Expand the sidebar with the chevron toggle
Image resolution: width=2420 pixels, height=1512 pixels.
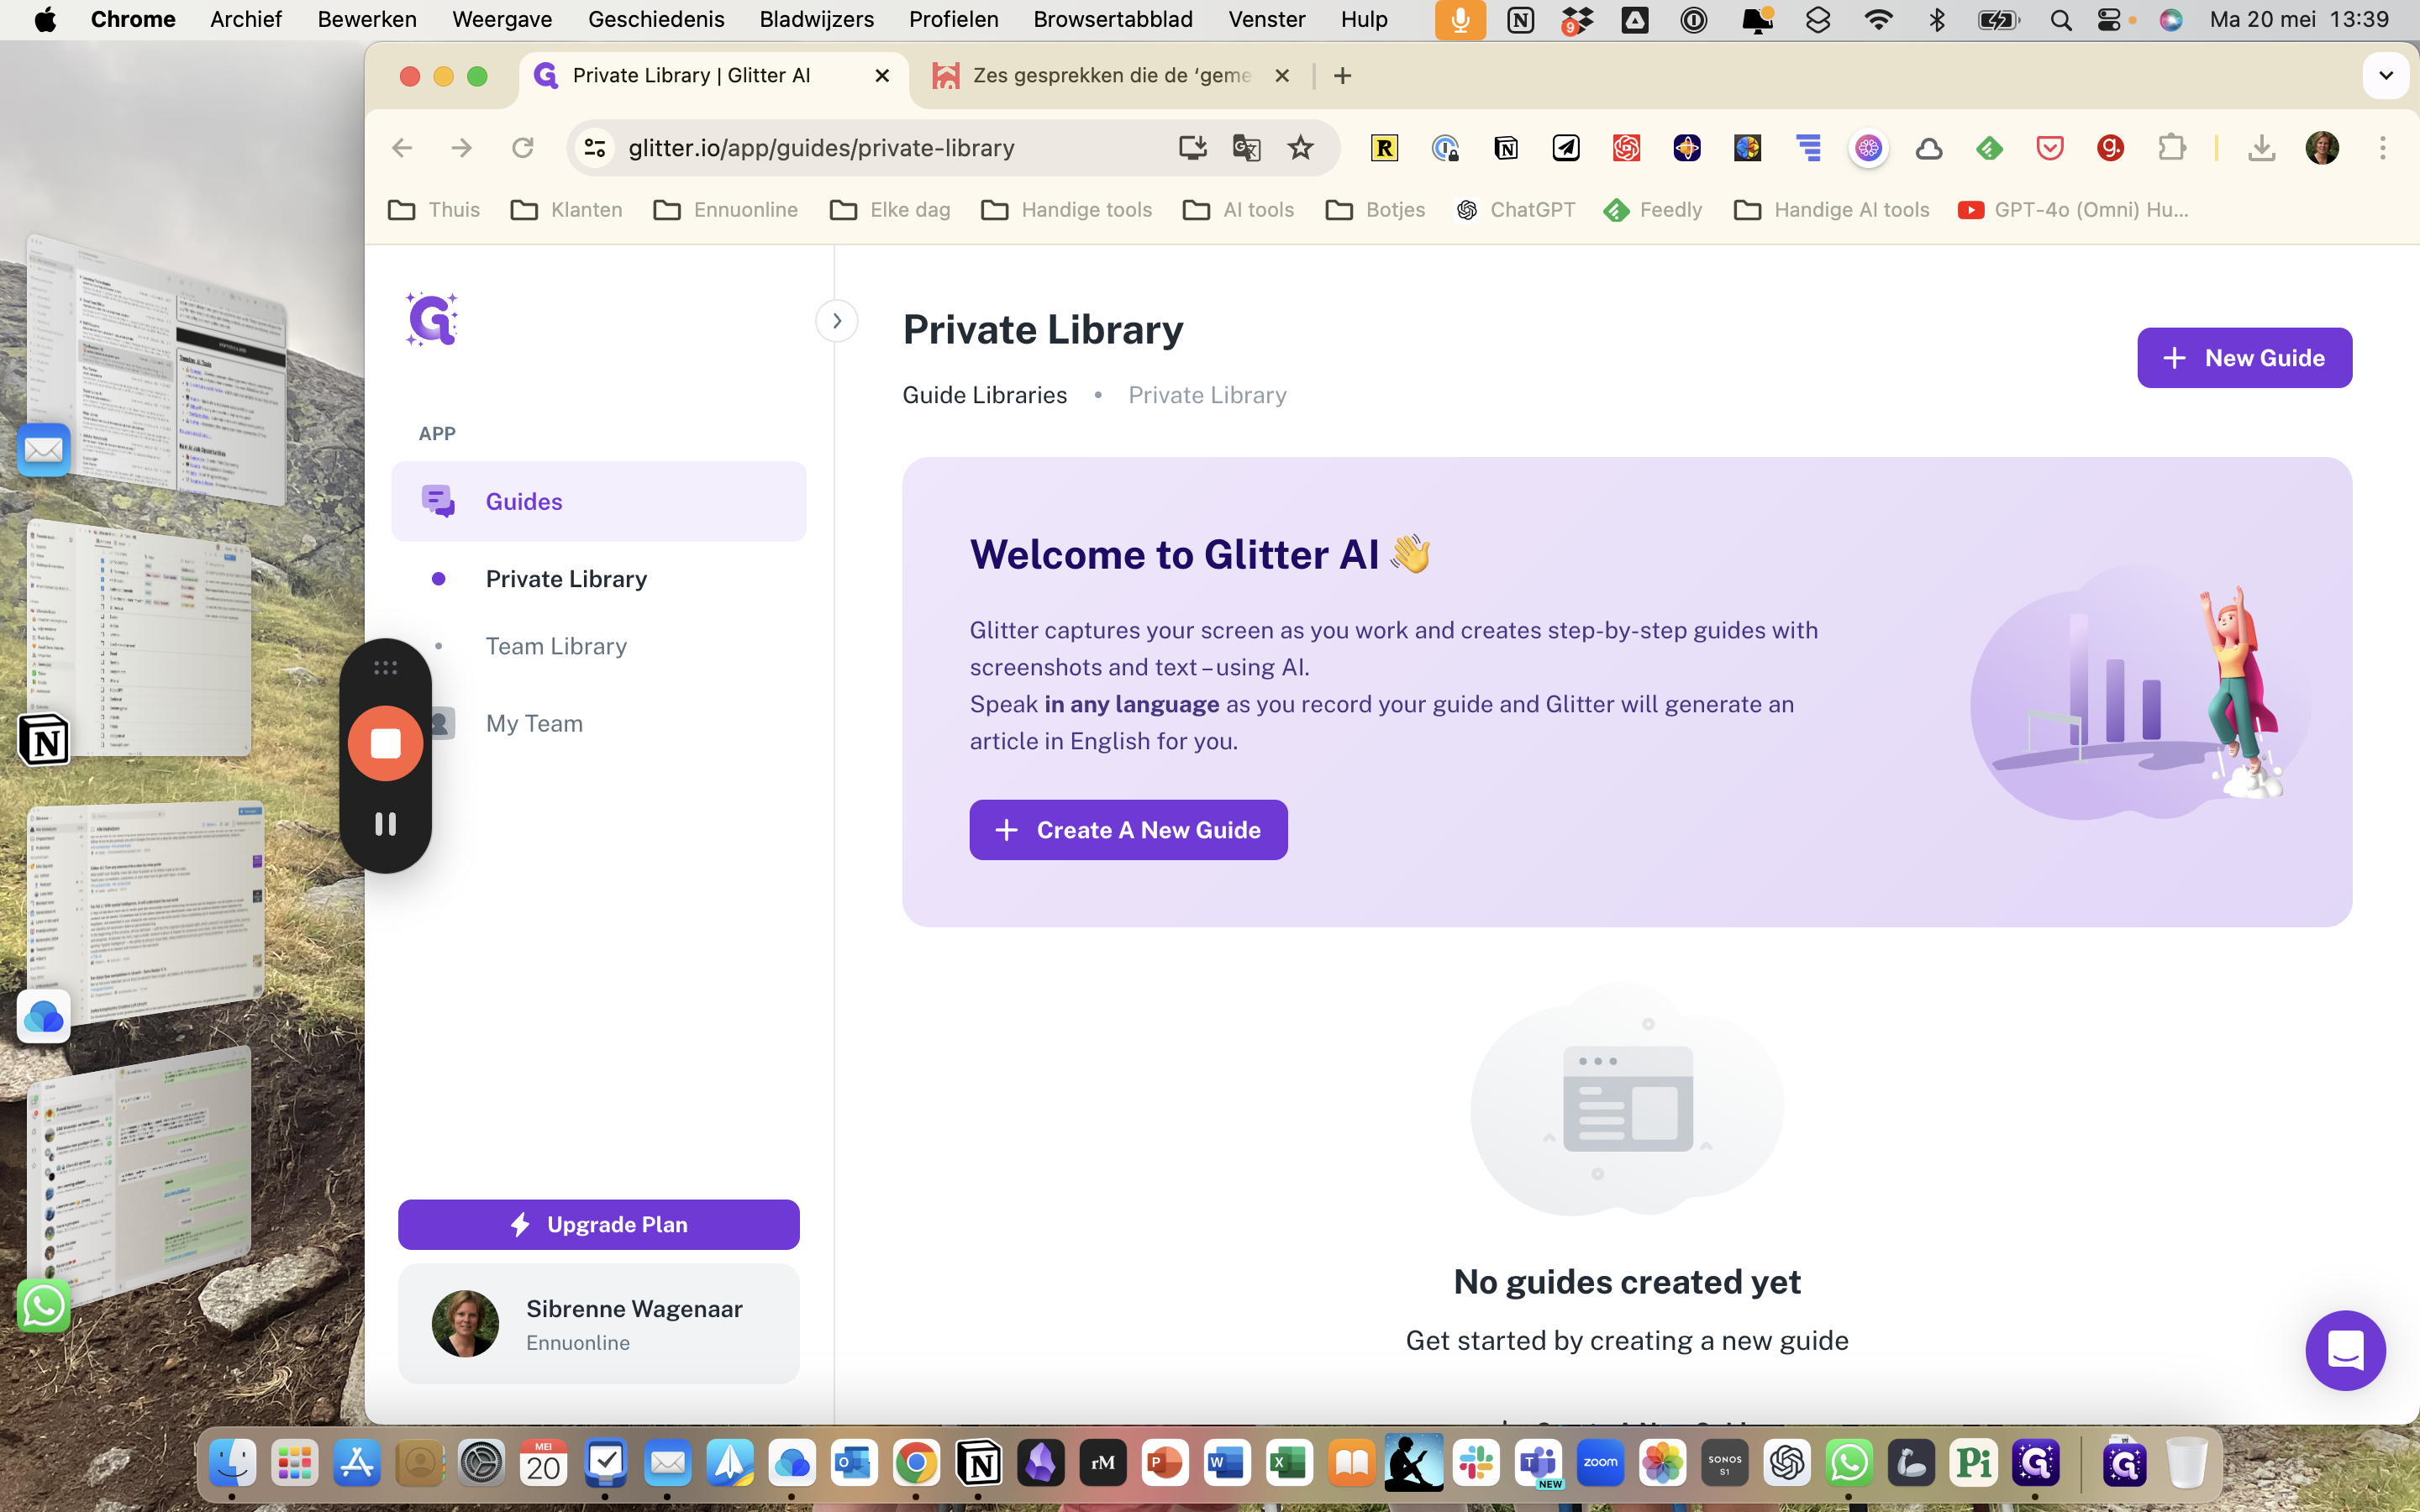(837, 321)
